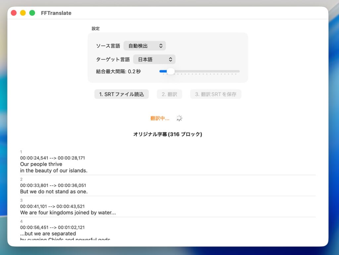Click the "We are four kingdoms joined by water..." line
Viewport: 339px width, 255px height.
tap(68, 212)
